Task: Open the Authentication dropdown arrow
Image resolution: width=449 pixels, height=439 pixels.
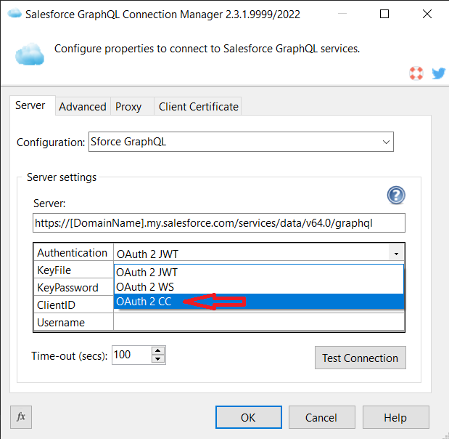Action: pyautogui.click(x=396, y=254)
